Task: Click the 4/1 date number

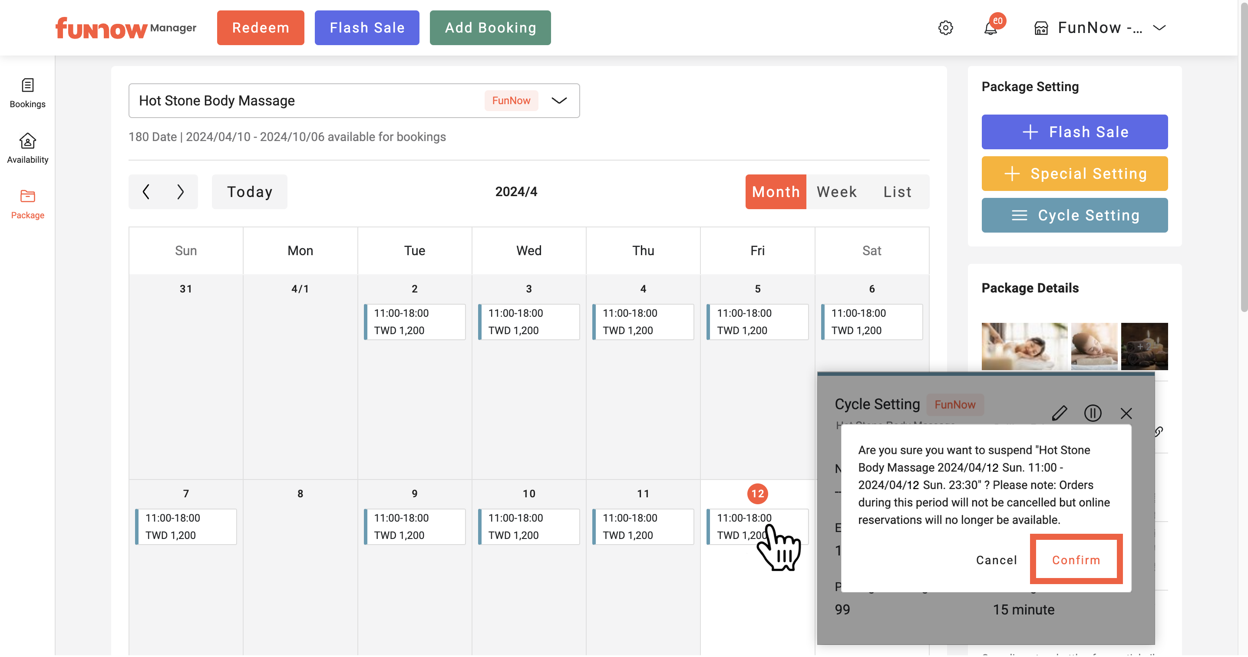Action: tap(300, 289)
